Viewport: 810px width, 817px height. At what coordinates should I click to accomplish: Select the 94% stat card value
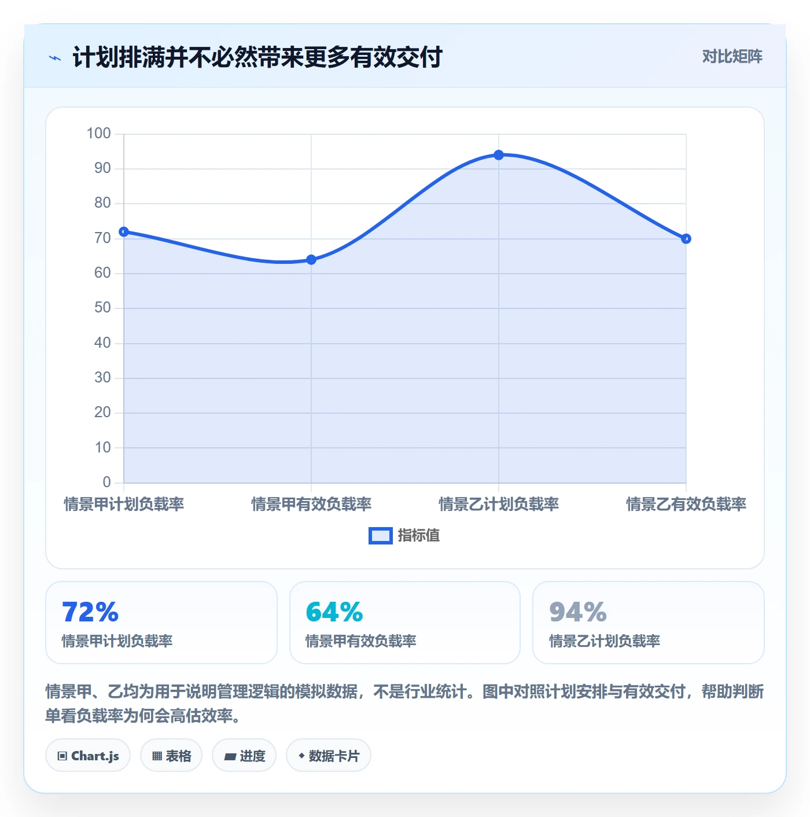(578, 612)
